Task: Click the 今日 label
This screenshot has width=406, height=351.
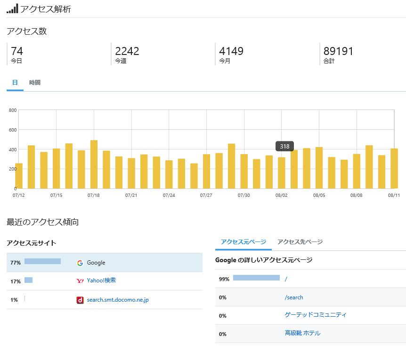Action: [16, 61]
